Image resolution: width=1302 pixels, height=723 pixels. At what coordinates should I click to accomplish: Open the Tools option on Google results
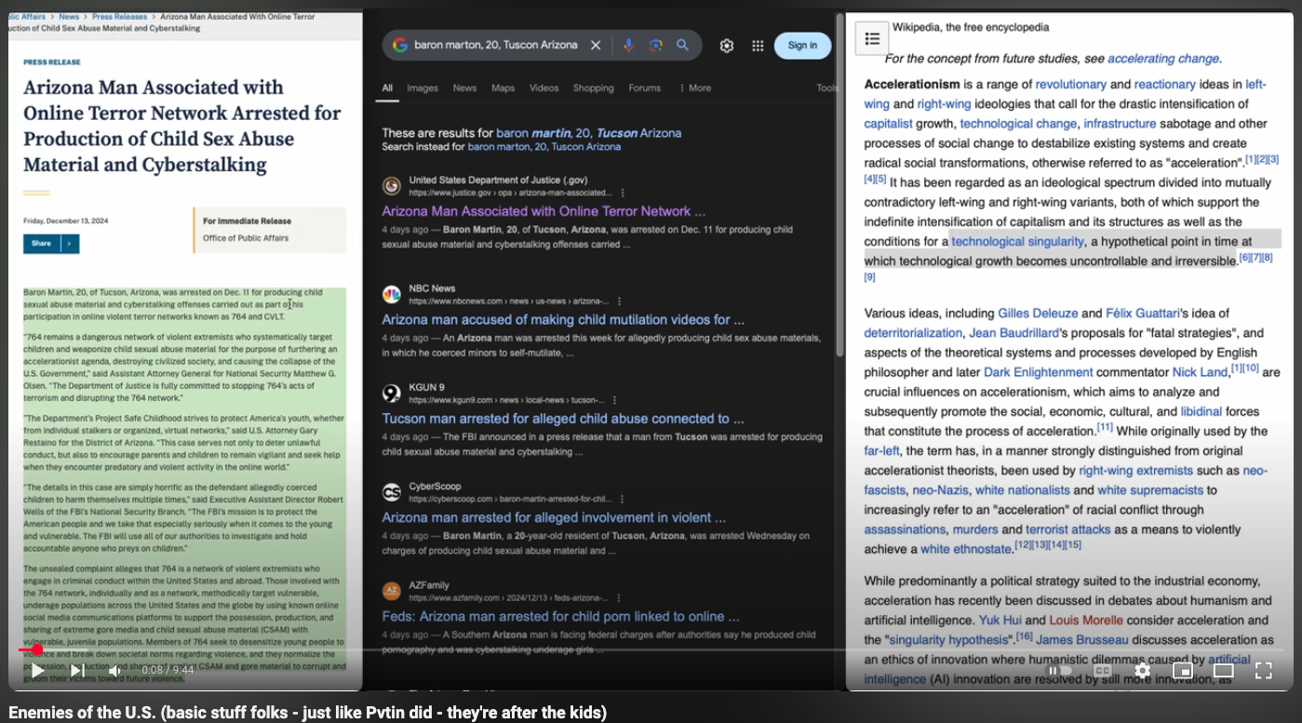coord(827,88)
